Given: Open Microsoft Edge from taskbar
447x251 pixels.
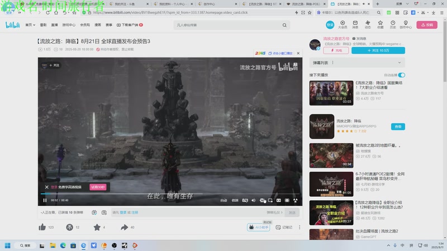Looking at the screenshot, I should [x=63, y=245].
